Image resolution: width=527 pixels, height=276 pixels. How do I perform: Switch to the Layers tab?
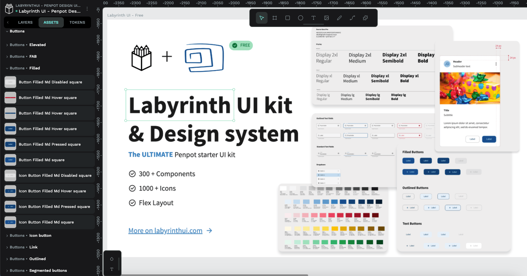tap(25, 22)
